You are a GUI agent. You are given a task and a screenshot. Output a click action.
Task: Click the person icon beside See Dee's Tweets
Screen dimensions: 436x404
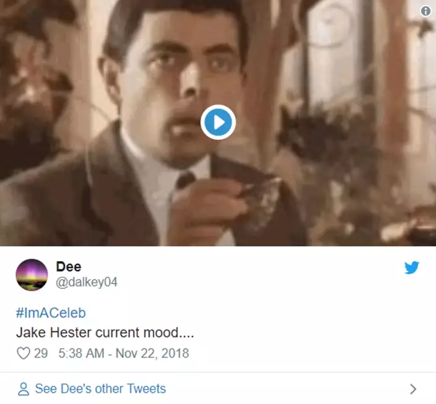coord(24,389)
